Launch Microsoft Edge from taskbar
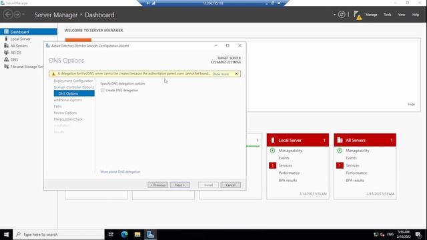The width and height of the screenshot is (427, 240). (125, 234)
